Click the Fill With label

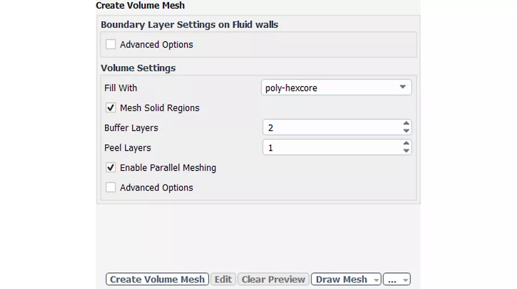tap(121, 88)
